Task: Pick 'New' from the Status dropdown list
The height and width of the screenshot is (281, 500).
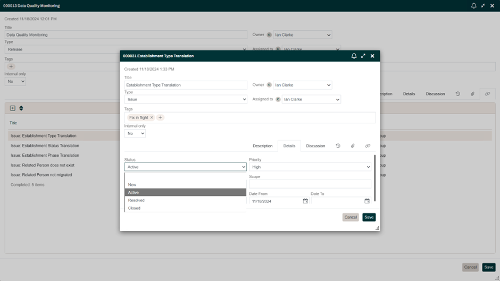Action: pyautogui.click(x=132, y=185)
